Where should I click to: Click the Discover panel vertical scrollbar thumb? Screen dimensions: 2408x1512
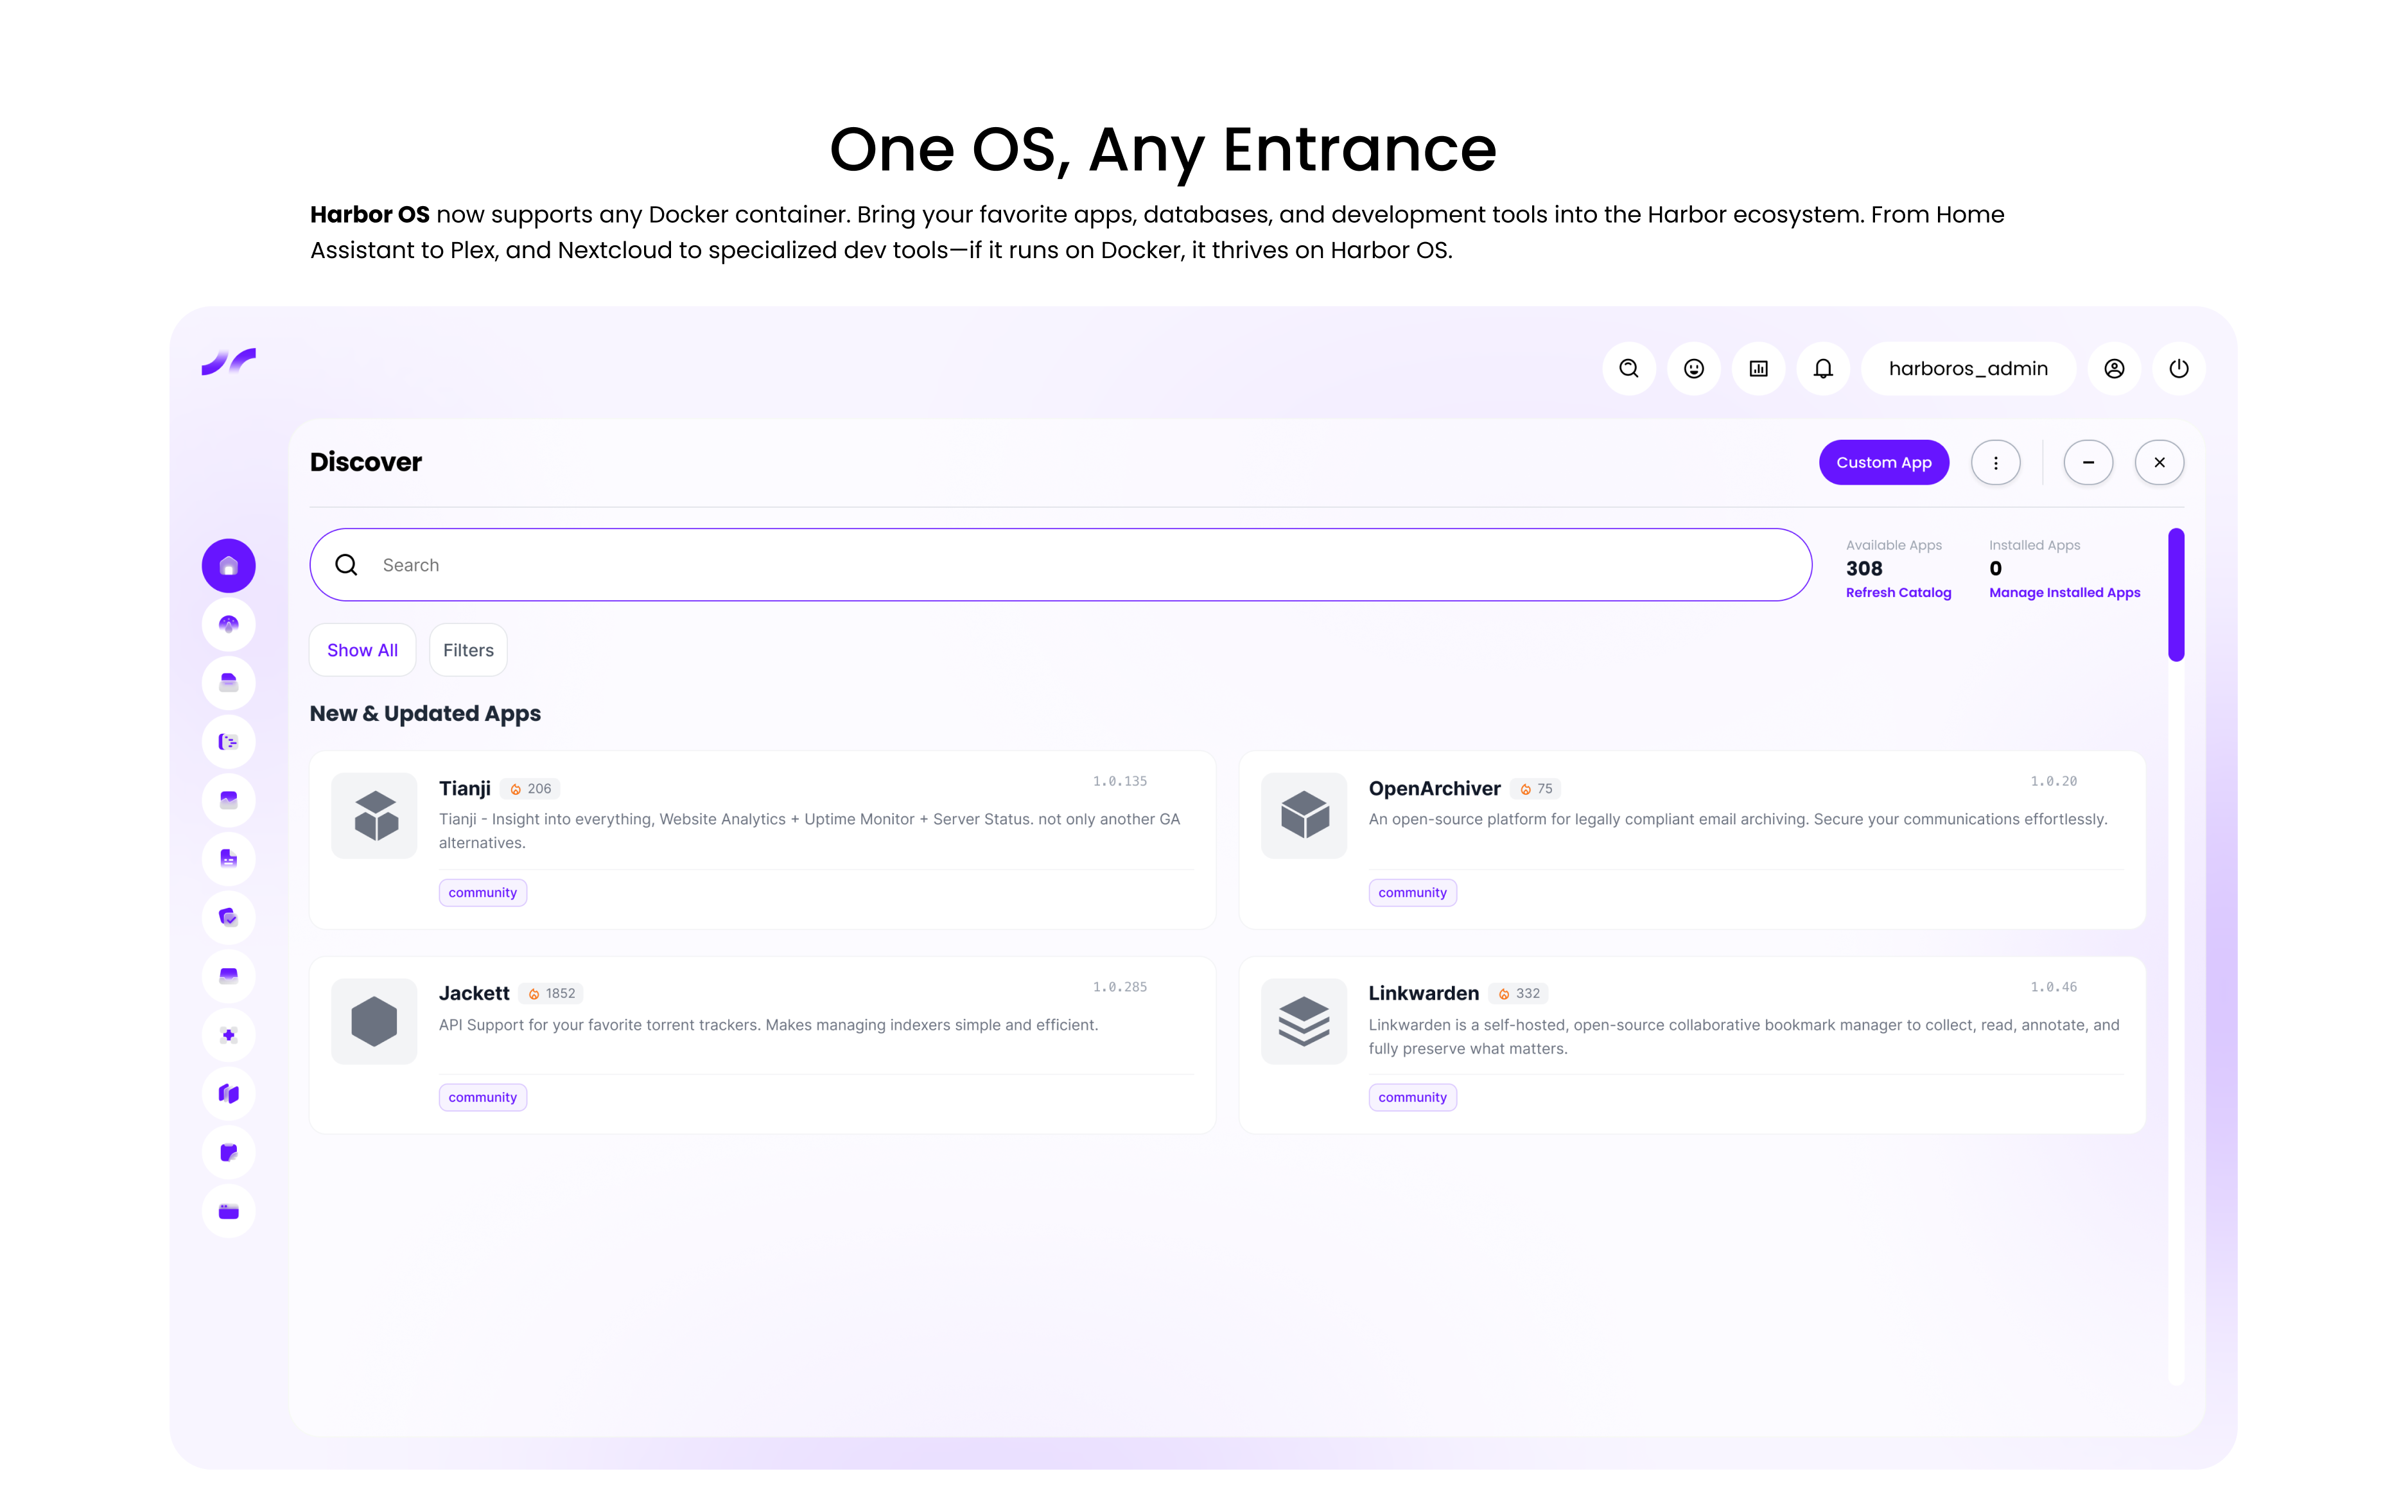pos(2176,595)
